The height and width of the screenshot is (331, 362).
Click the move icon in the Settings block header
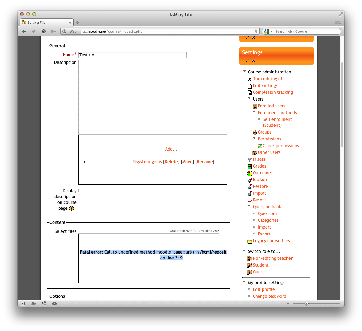pos(247,61)
